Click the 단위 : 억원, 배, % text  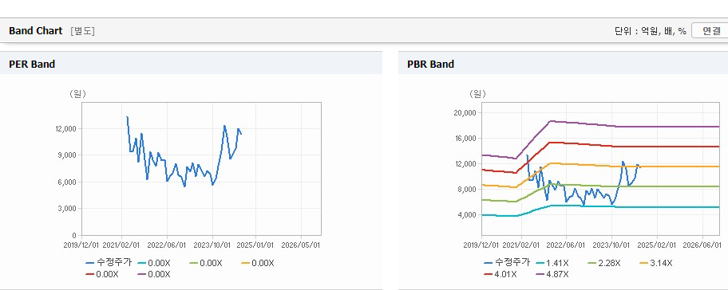point(650,31)
